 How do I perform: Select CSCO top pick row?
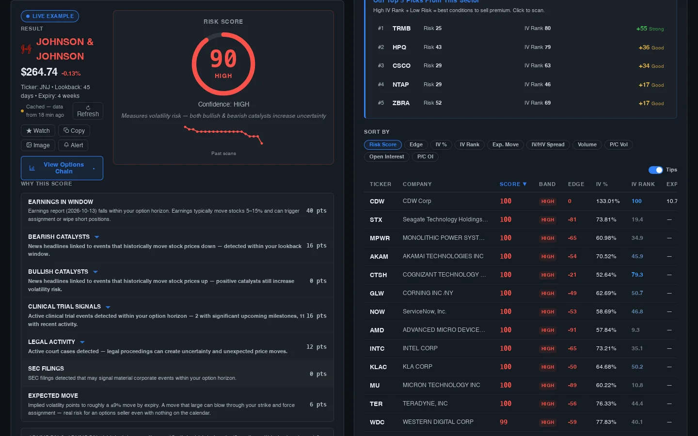(521, 66)
